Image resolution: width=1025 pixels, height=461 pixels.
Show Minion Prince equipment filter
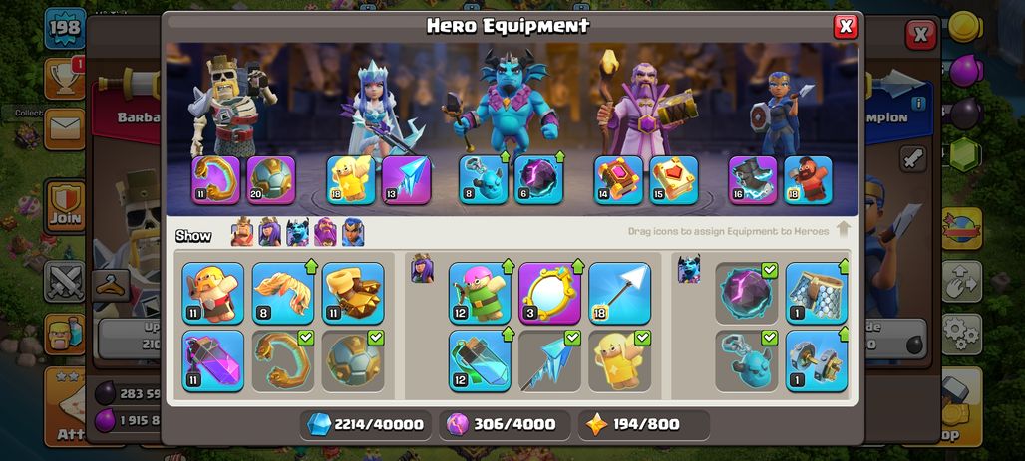(297, 232)
